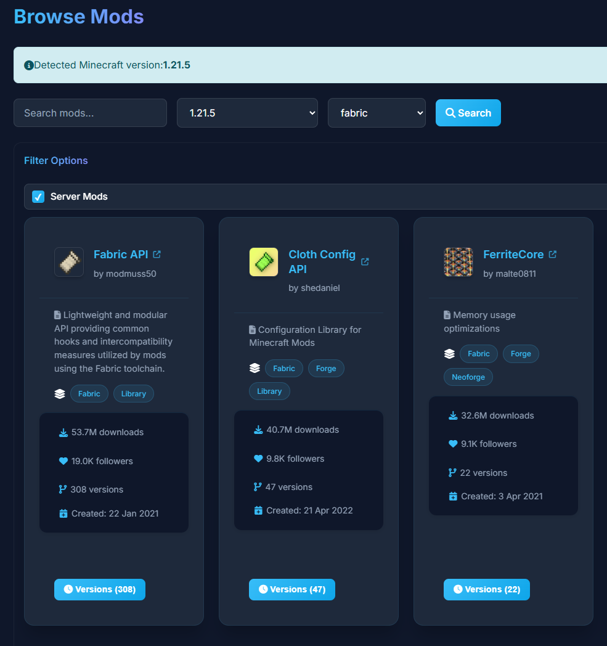Click the Fabric tag on Cloth Config card
This screenshot has height=646, width=607.
(x=284, y=369)
